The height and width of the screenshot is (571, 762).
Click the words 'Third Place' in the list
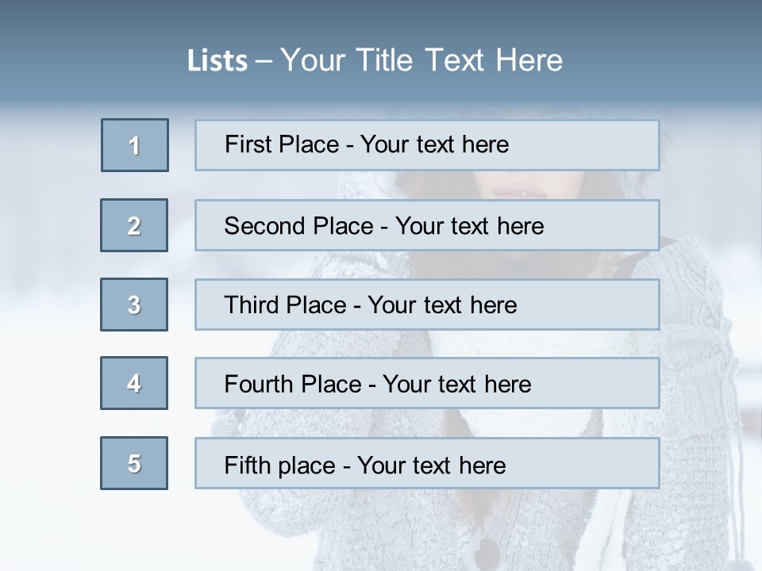tap(285, 305)
